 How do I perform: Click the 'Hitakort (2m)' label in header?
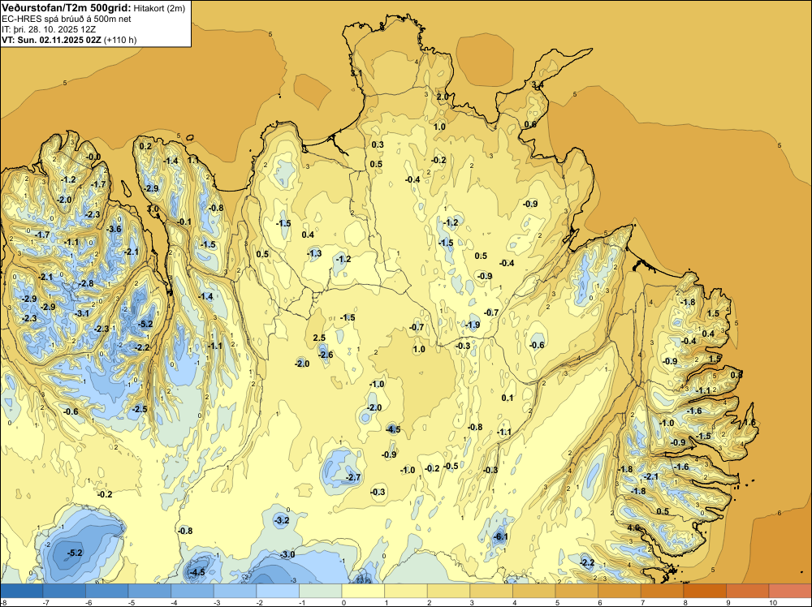pos(159,8)
